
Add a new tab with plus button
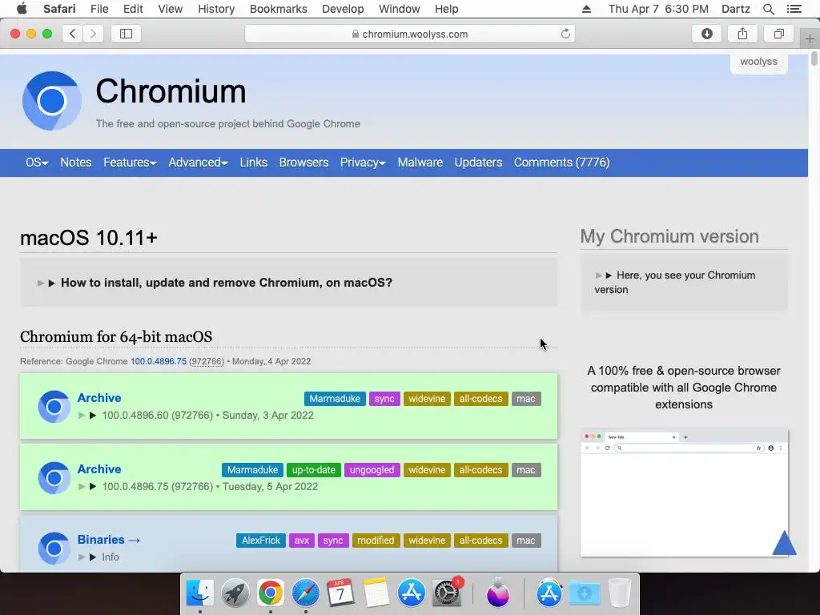(x=810, y=38)
